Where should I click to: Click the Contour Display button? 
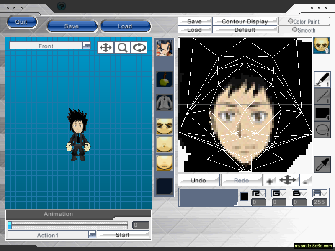[245, 21]
